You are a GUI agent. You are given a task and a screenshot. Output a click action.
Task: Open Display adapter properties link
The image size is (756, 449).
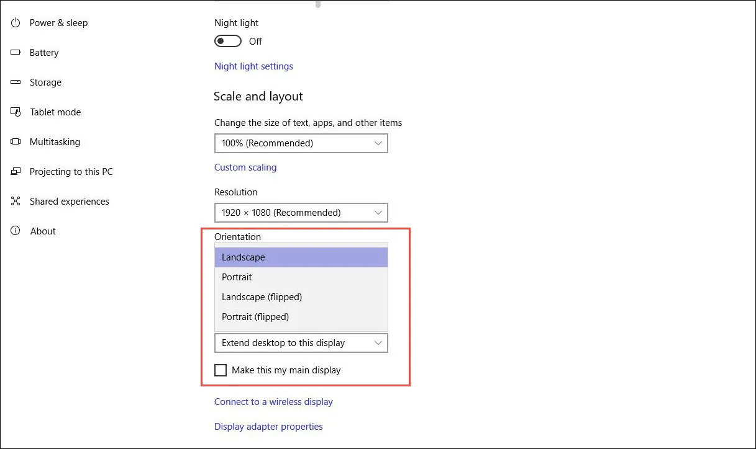tap(268, 427)
